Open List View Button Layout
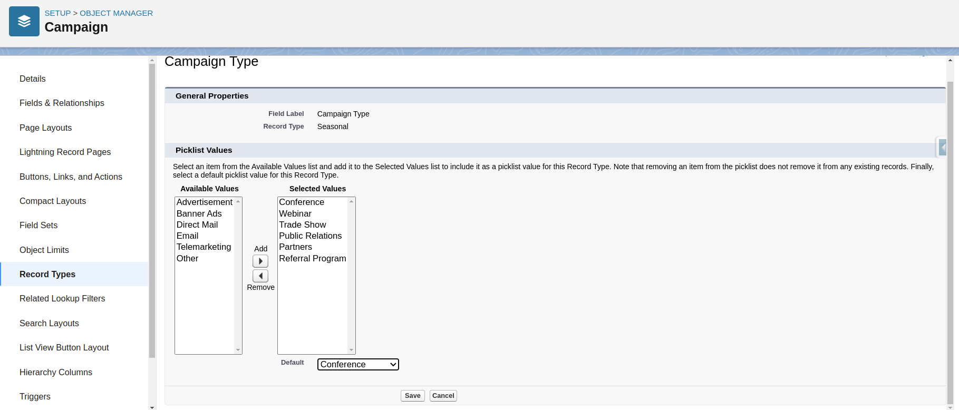The width and height of the screenshot is (959, 410). click(x=64, y=347)
